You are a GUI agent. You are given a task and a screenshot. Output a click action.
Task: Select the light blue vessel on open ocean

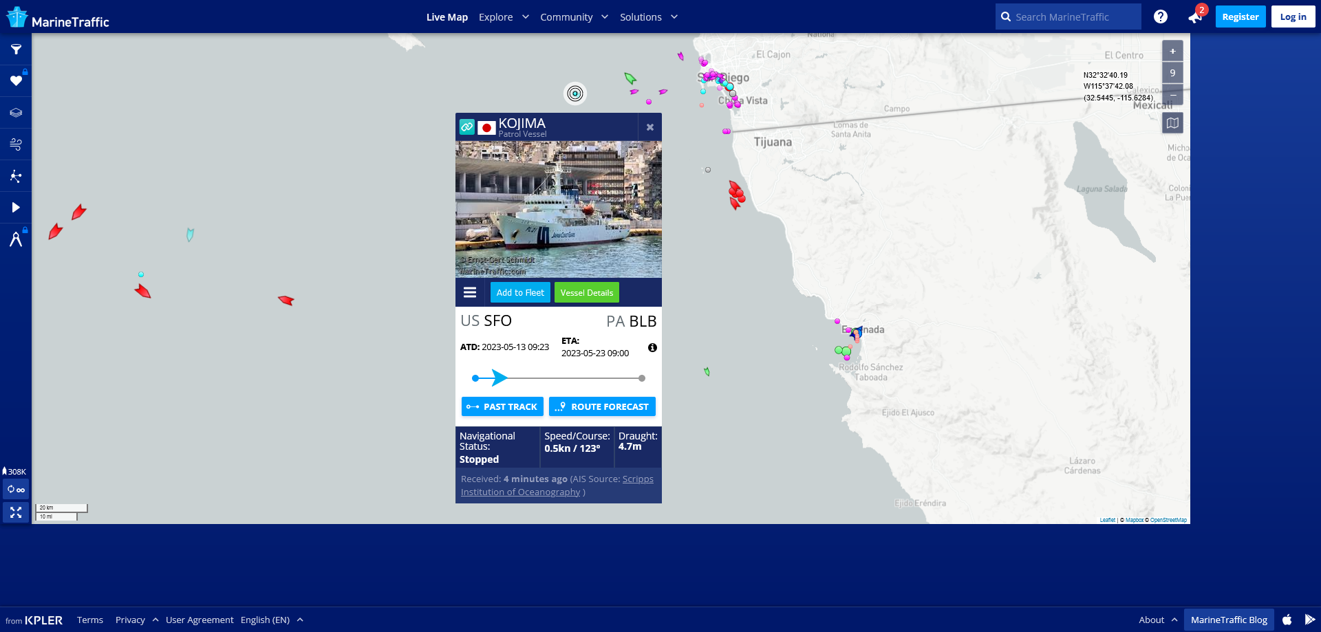[191, 235]
